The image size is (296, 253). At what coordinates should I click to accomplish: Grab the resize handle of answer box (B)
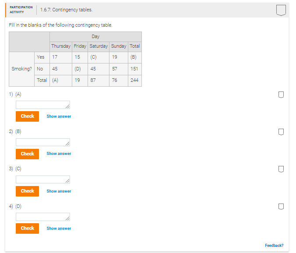(x=67, y=144)
